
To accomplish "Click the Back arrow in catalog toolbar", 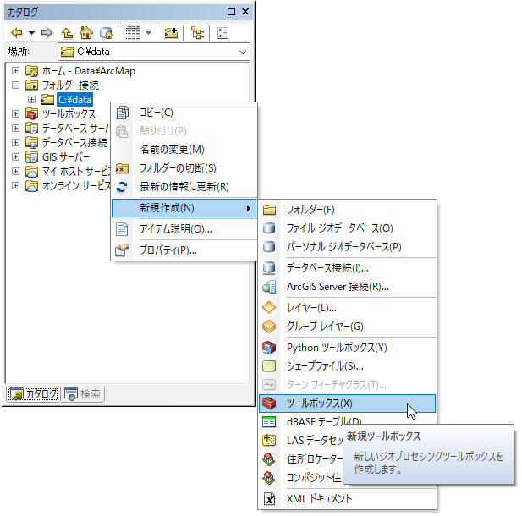I will (17, 33).
